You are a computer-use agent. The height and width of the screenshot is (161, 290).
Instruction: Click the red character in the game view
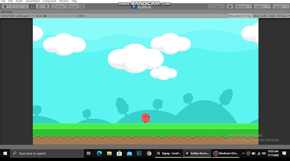[x=145, y=118]
